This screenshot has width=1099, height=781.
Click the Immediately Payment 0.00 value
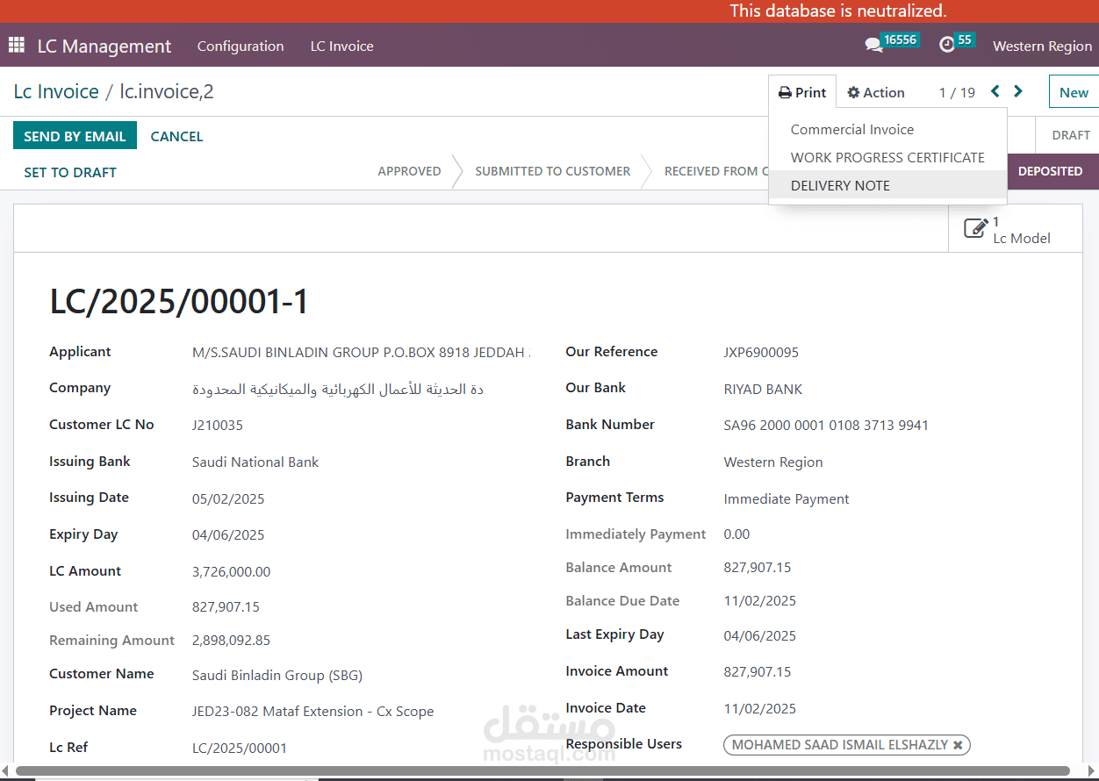pos(736,534)
